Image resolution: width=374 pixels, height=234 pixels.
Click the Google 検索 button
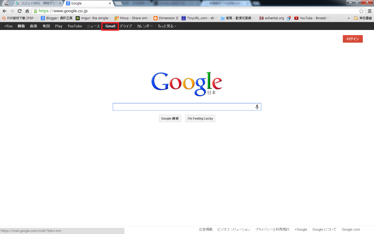(x=170, y=119)
